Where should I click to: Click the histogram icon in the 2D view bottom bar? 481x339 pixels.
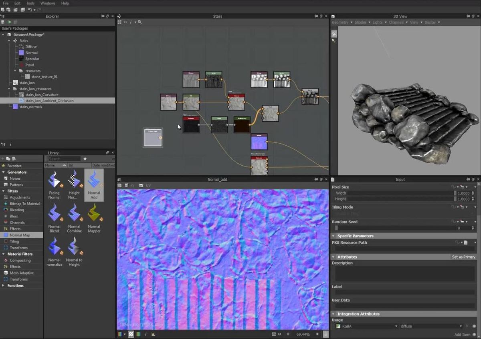pyautogui.click(x=154, y=334)
